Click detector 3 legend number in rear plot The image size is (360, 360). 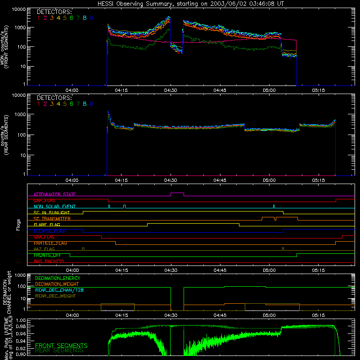52,104
